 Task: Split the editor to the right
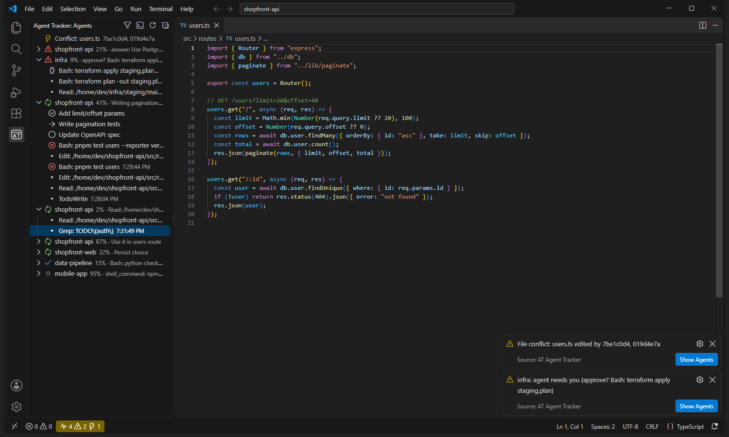(x=703, y=25)
